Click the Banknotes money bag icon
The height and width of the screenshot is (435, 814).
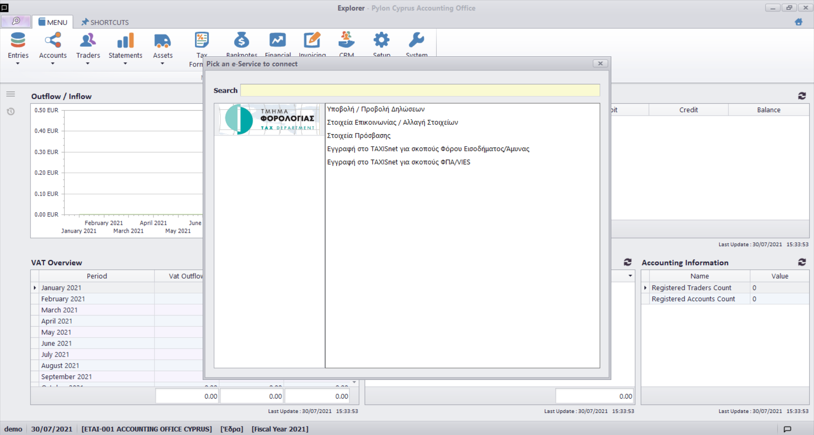pos(242,41)
